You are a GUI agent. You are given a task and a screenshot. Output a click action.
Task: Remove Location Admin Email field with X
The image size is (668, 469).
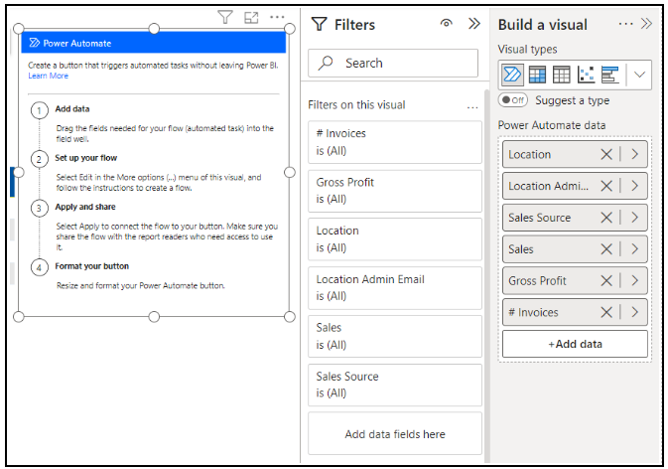tap(606, 186)
